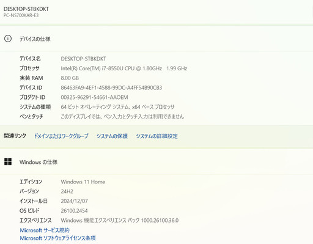Expand the デバイスの仕様 section header
This screenshot has width=313, height=244.
click(156, 39)
